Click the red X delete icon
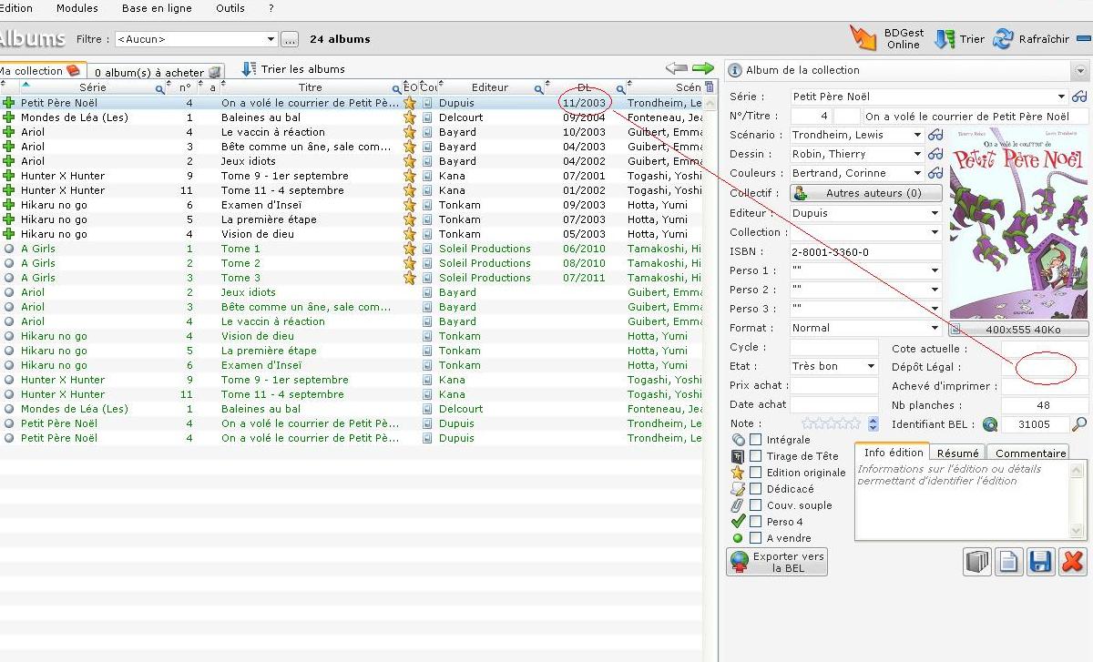The image size is (1093, 662). (1073, 562)
